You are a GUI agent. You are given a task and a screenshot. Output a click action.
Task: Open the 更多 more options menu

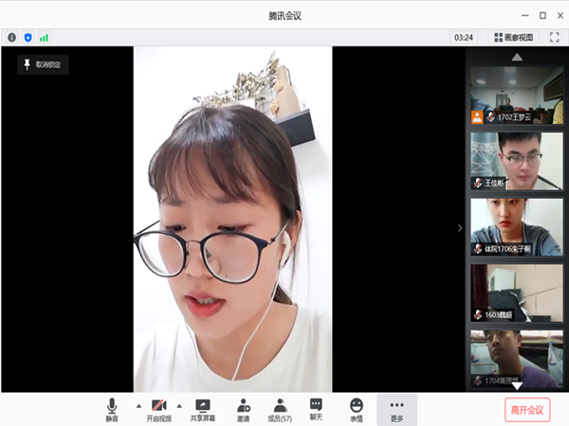(396, 405)
